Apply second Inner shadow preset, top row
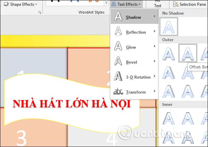The image size is (208, 147). click(188, 118)
